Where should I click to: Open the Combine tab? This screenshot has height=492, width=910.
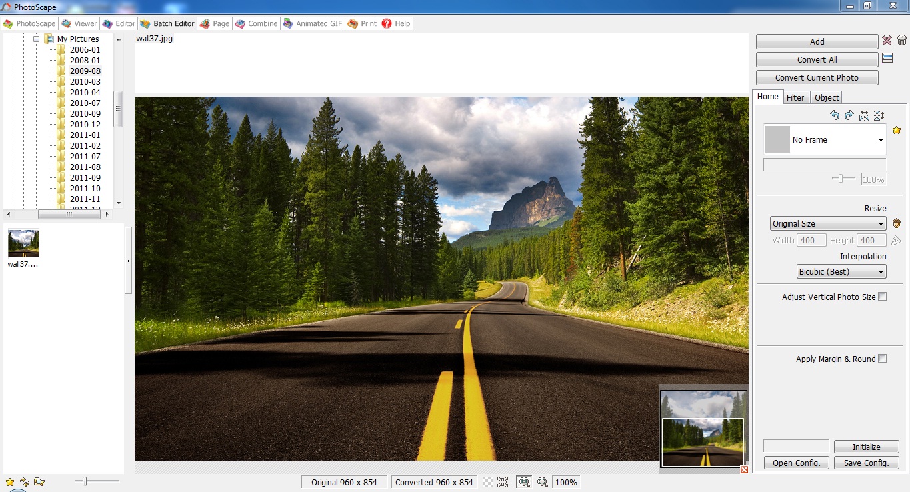click(256, 23)
